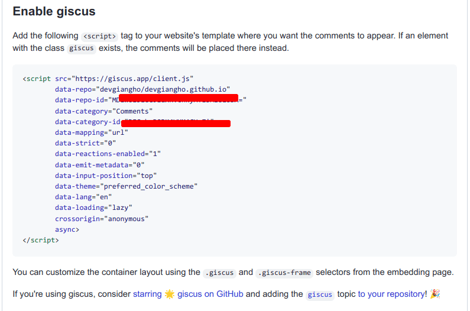Click the .giscus selector inline code
The image size is (470, 311).
coord(219,273)
